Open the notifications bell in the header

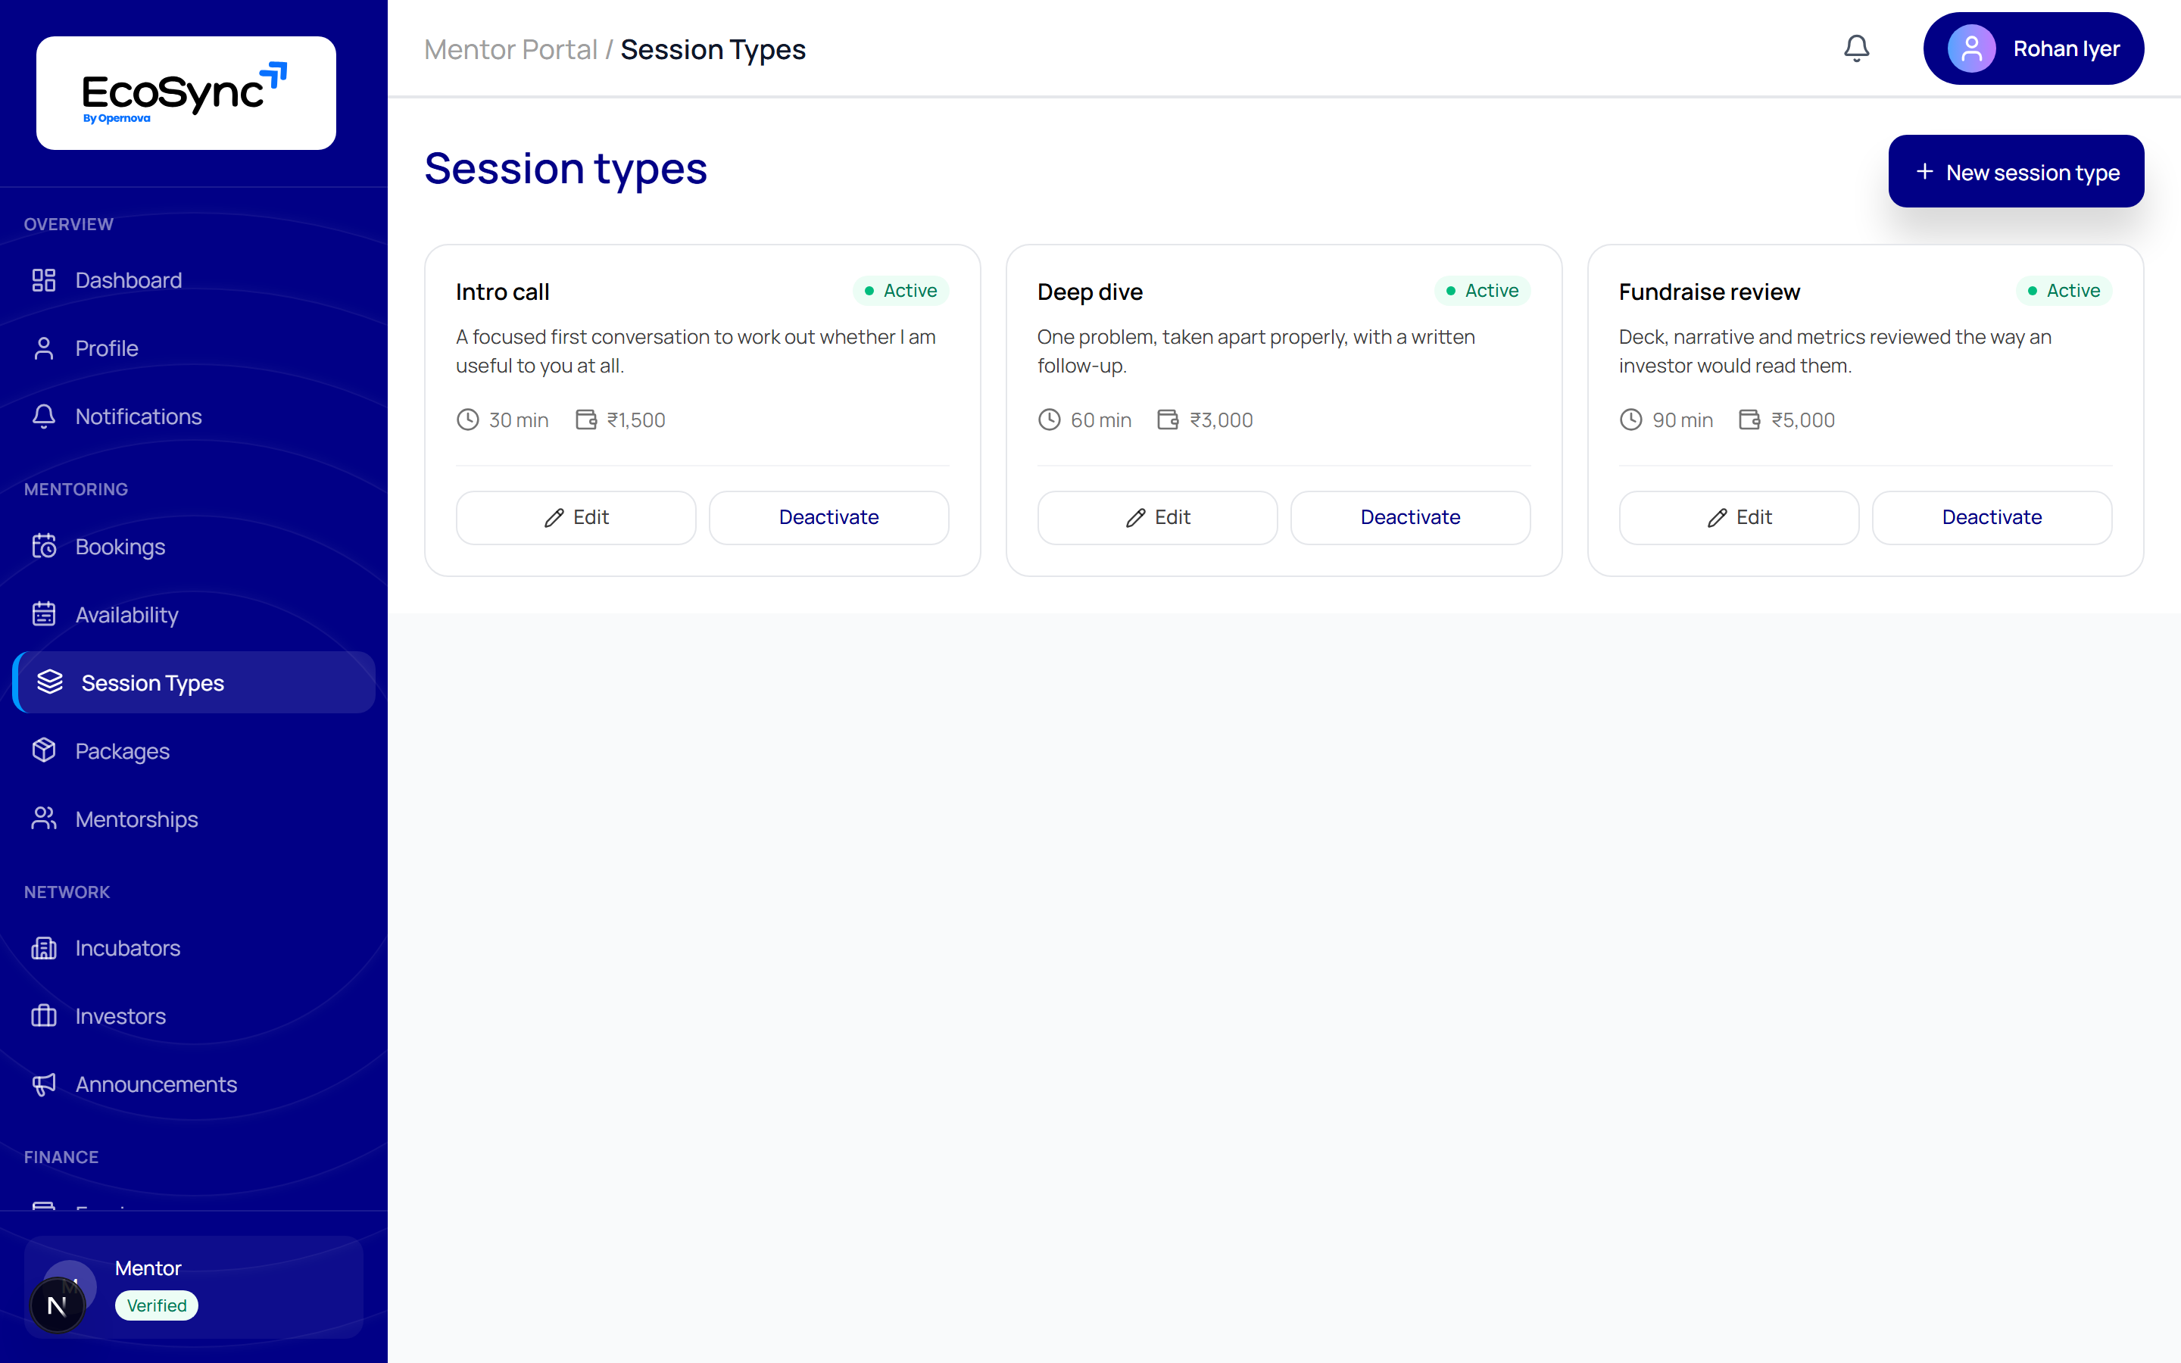click(x=1855, y=48)
